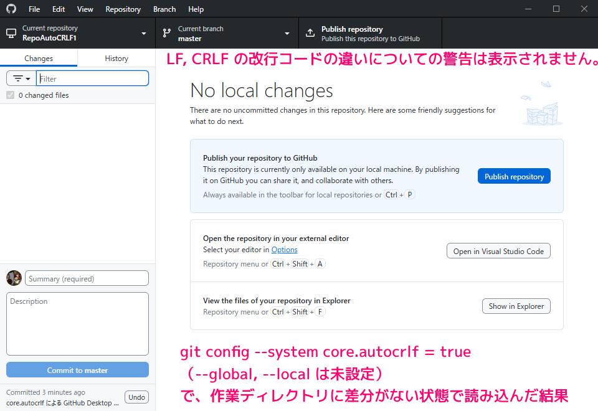Click the user avatar beside Summary field
598x411 pixels.
pos(14,278)
